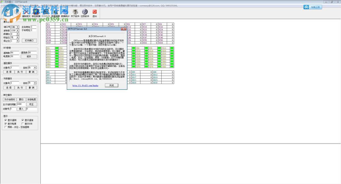Click 撤销 button under 遥控操作
Screen dimensions: 341x184
tap(31, 72)
